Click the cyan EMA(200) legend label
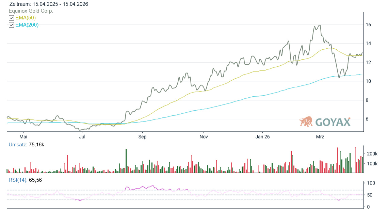Viewport: 388px width, 210px height. point(27,25)
